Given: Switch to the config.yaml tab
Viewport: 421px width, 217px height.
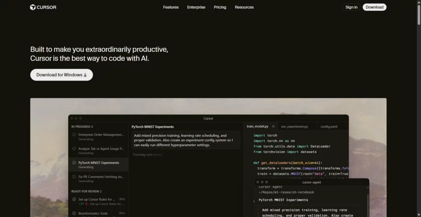Looking at the screenshot, I should pyautogui.click(x=328, y=126).
